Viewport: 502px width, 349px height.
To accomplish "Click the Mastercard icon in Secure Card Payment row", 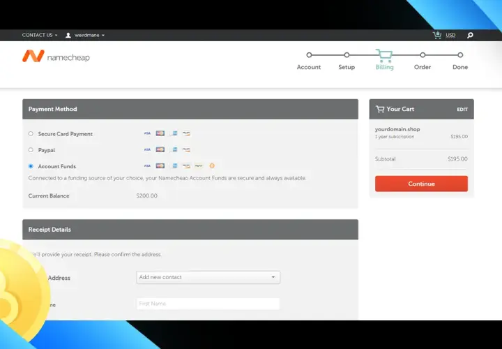I will click(x=160, y=133).
